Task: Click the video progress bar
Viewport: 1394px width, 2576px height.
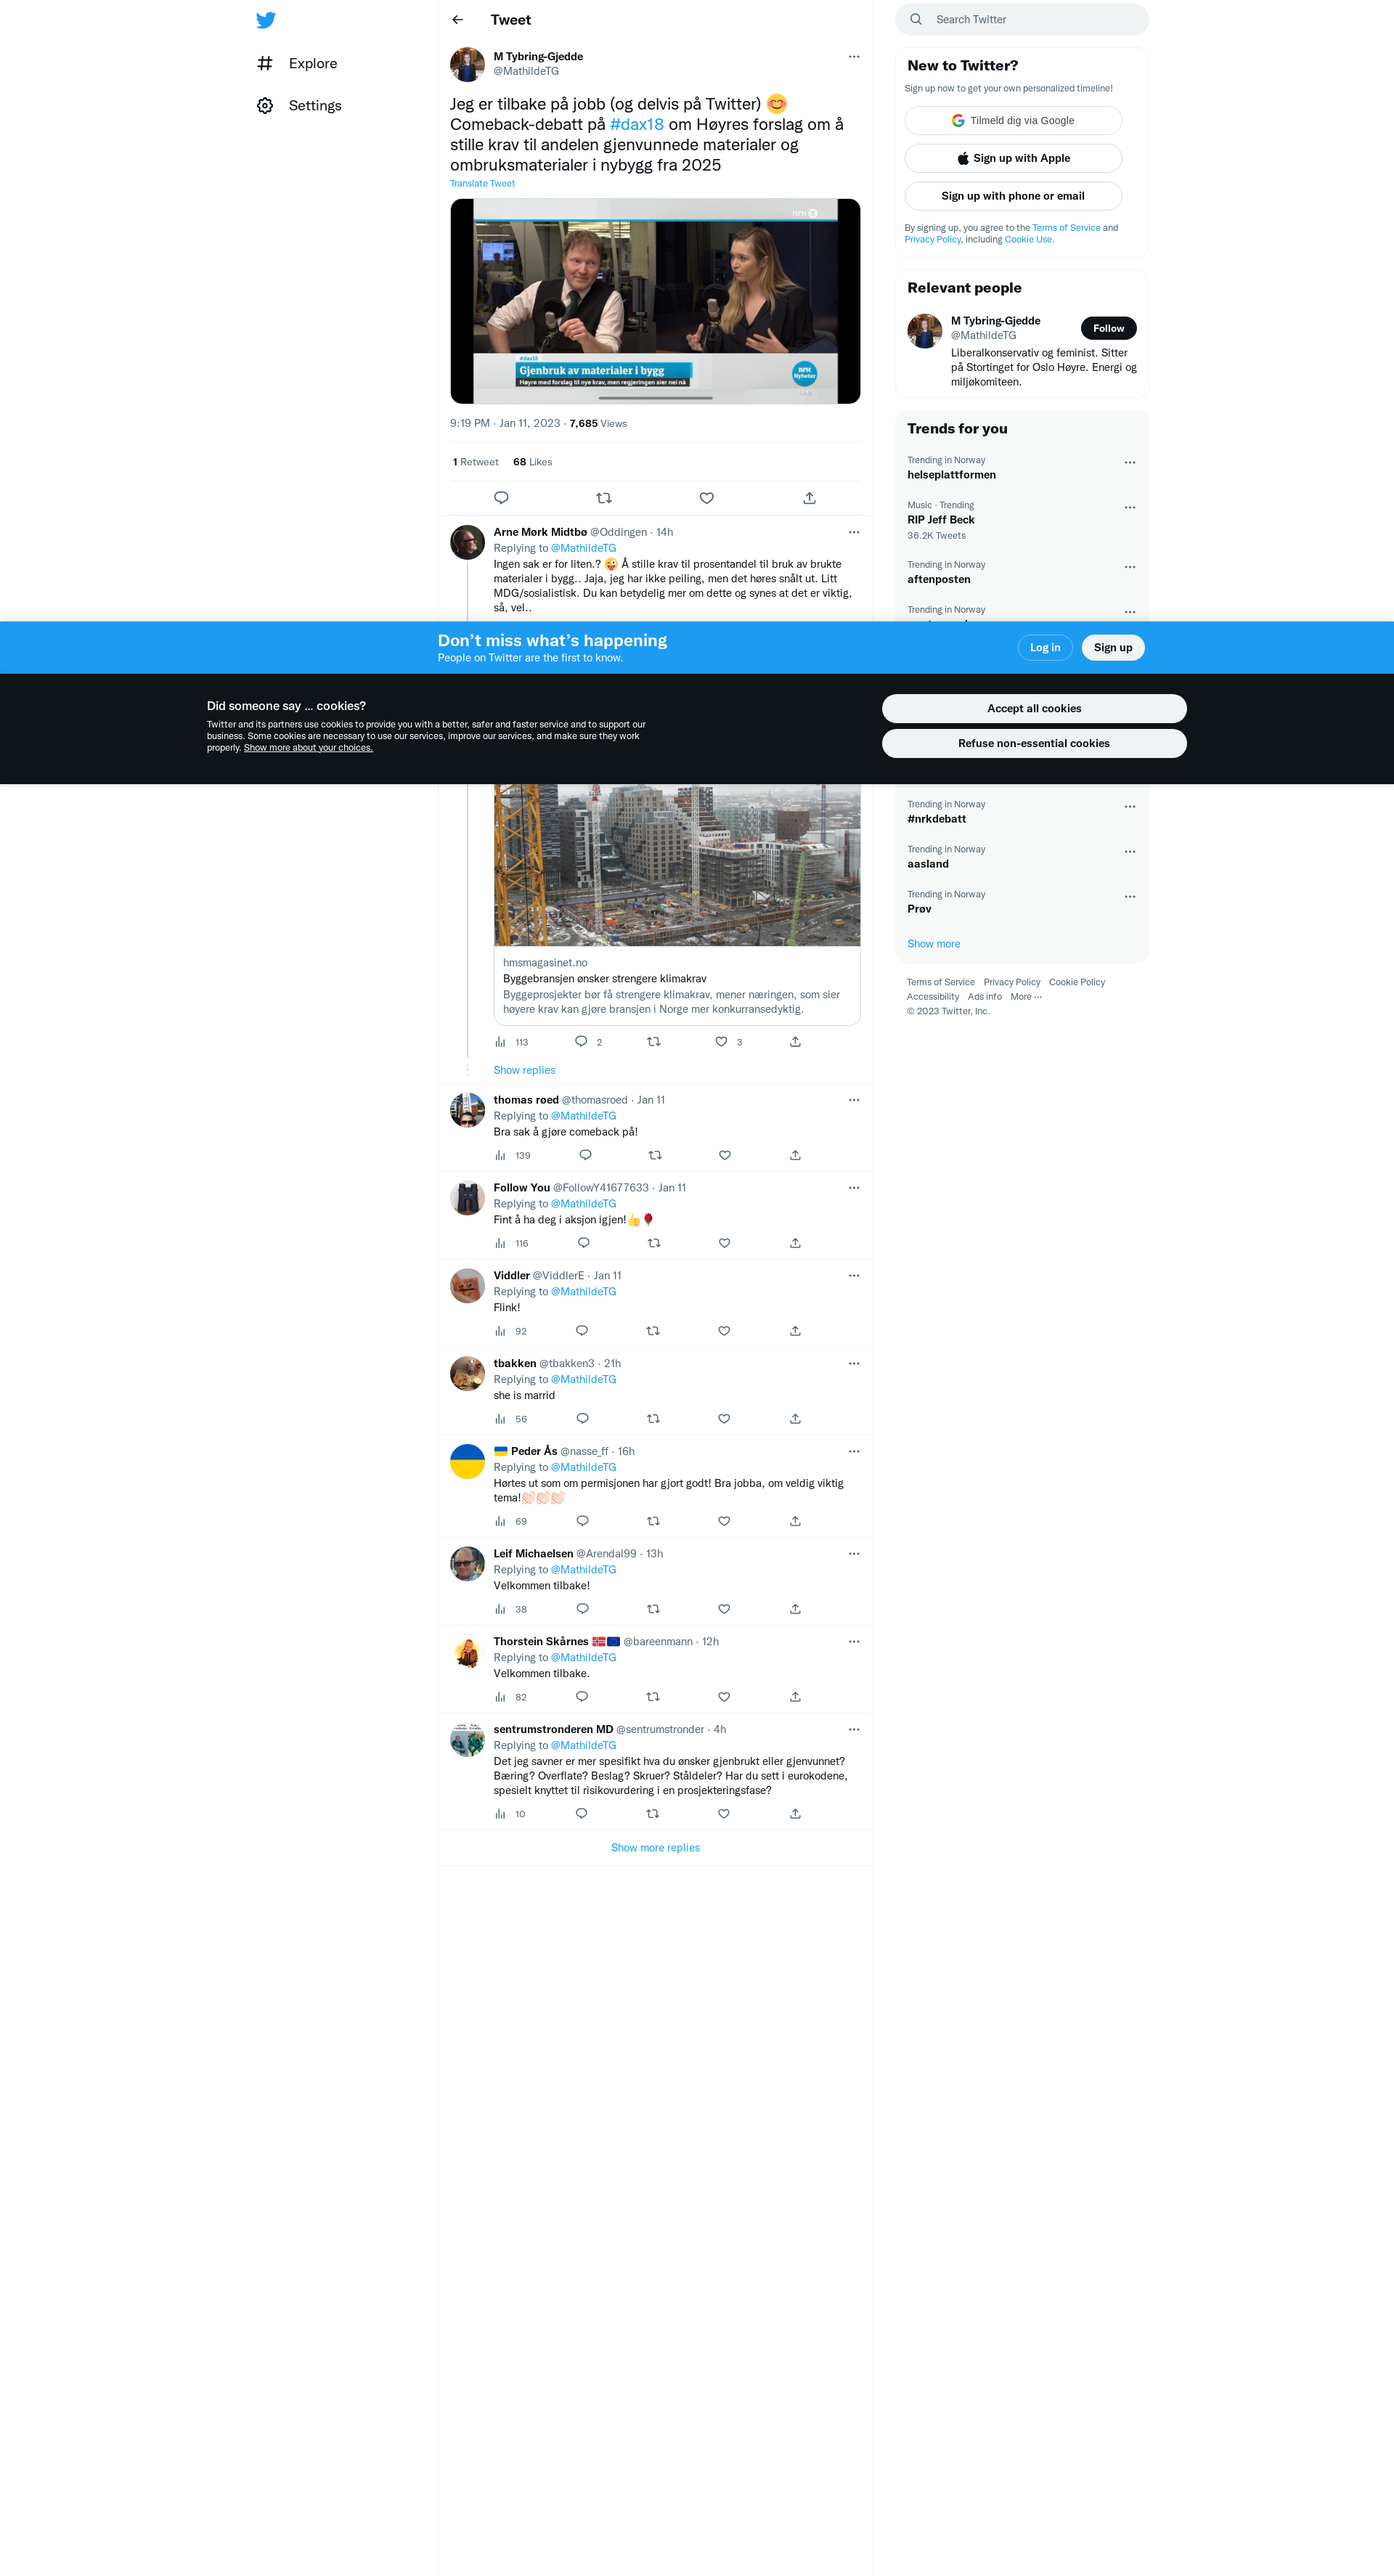Action: click(655, 397)
